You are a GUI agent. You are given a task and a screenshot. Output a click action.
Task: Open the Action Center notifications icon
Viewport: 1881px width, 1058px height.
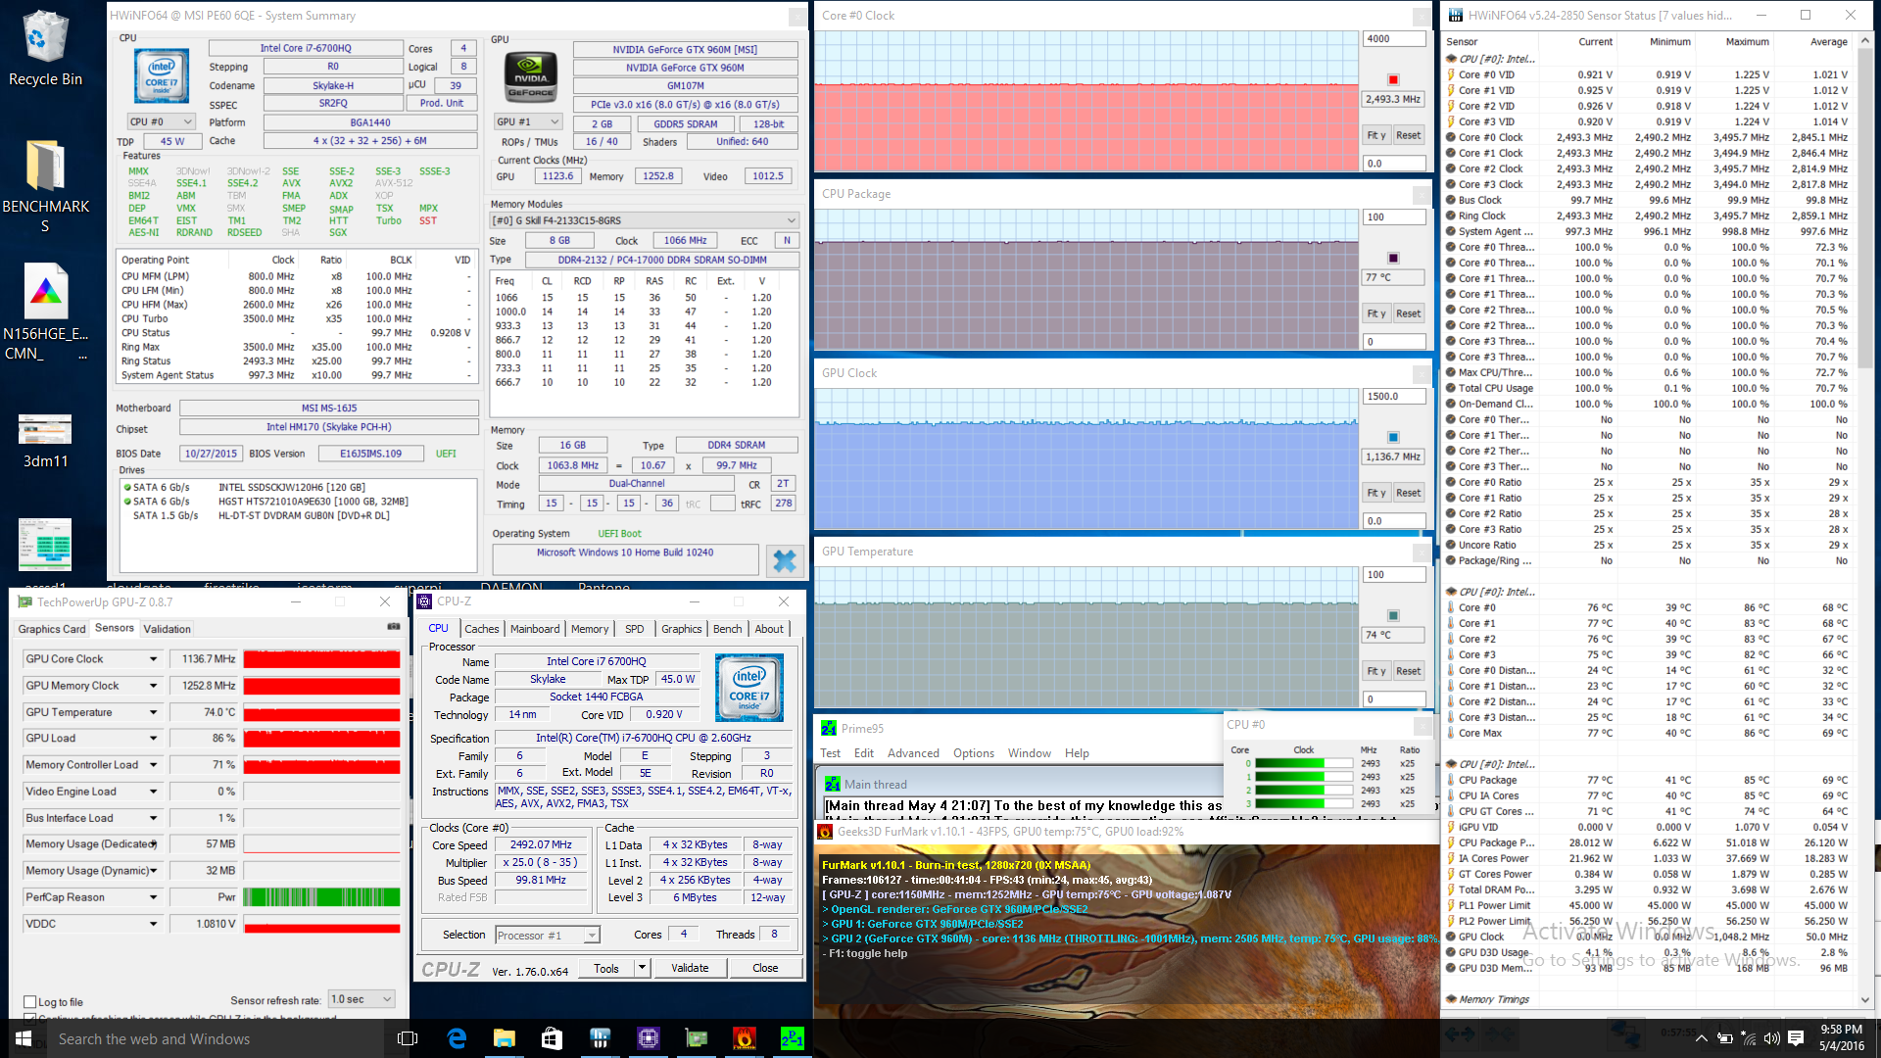tap(1796, 1038)
